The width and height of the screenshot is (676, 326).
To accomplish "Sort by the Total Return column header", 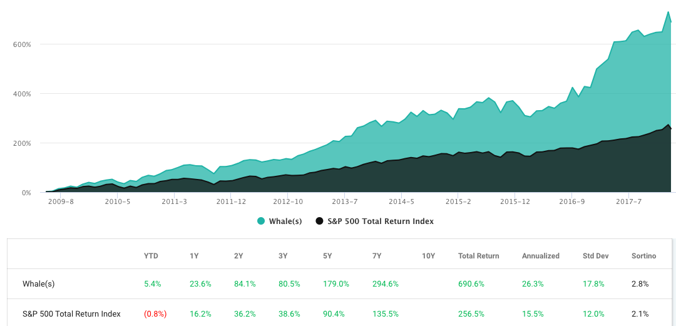I will tap(478, 256).
